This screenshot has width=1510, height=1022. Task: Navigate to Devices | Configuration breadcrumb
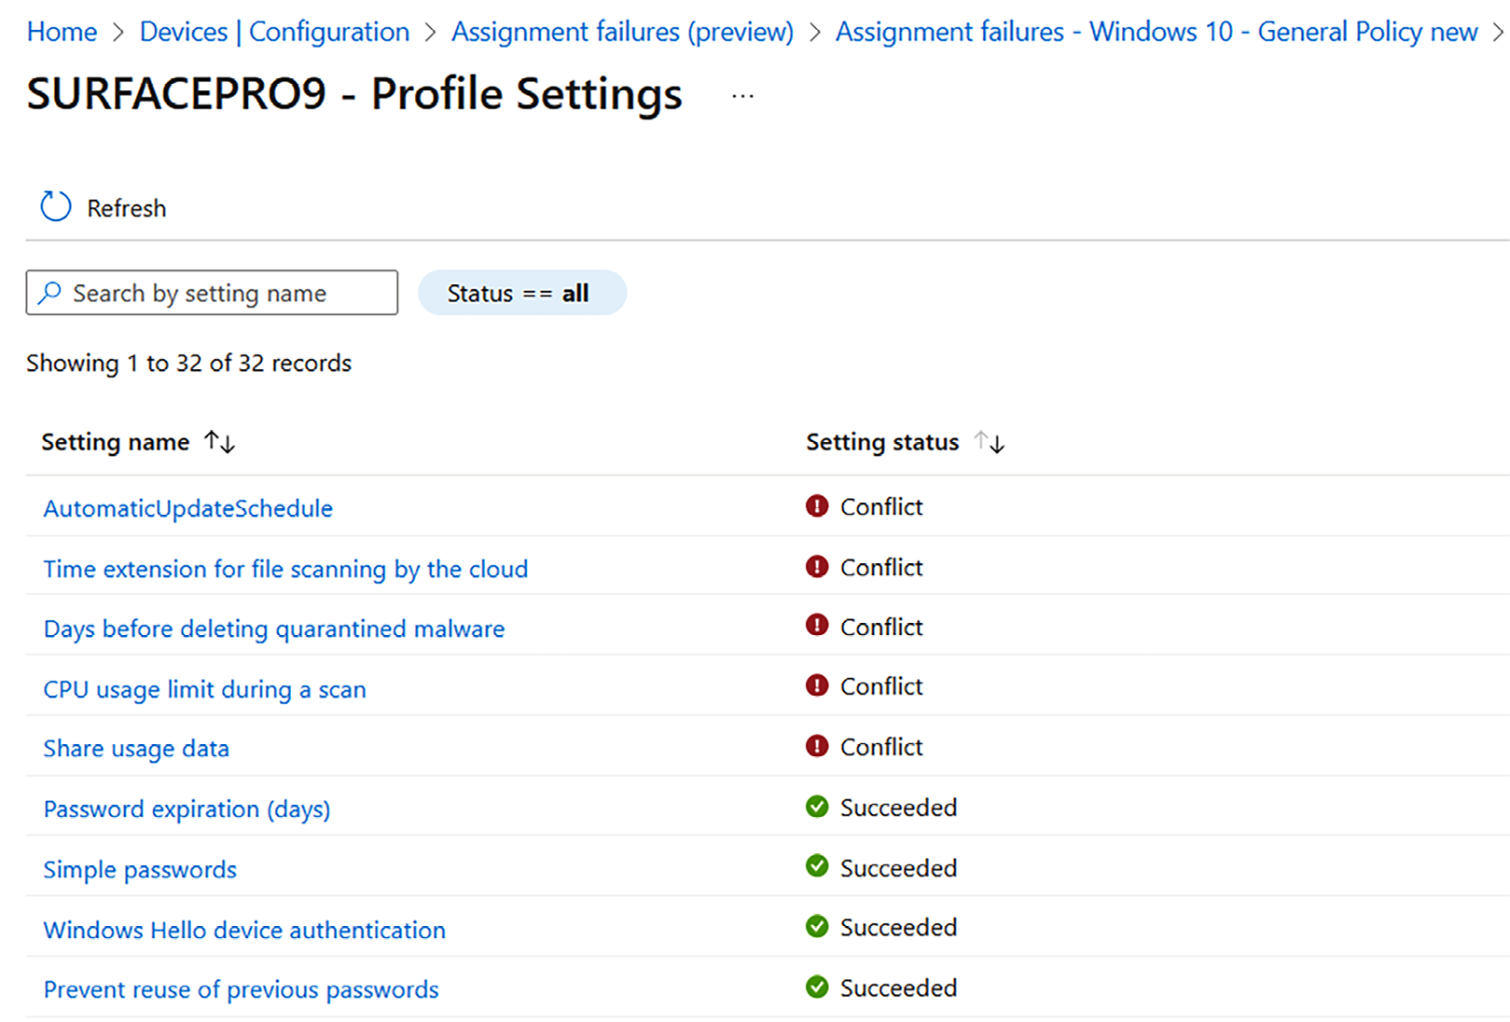[x=274, y=32]
